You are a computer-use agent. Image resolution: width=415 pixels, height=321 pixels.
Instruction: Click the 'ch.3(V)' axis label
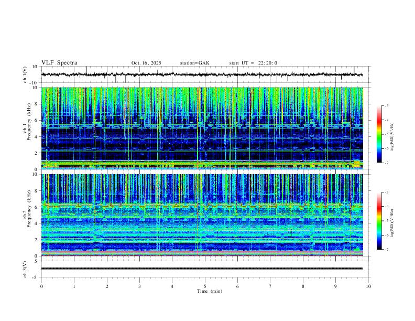(x=25, y=269)
